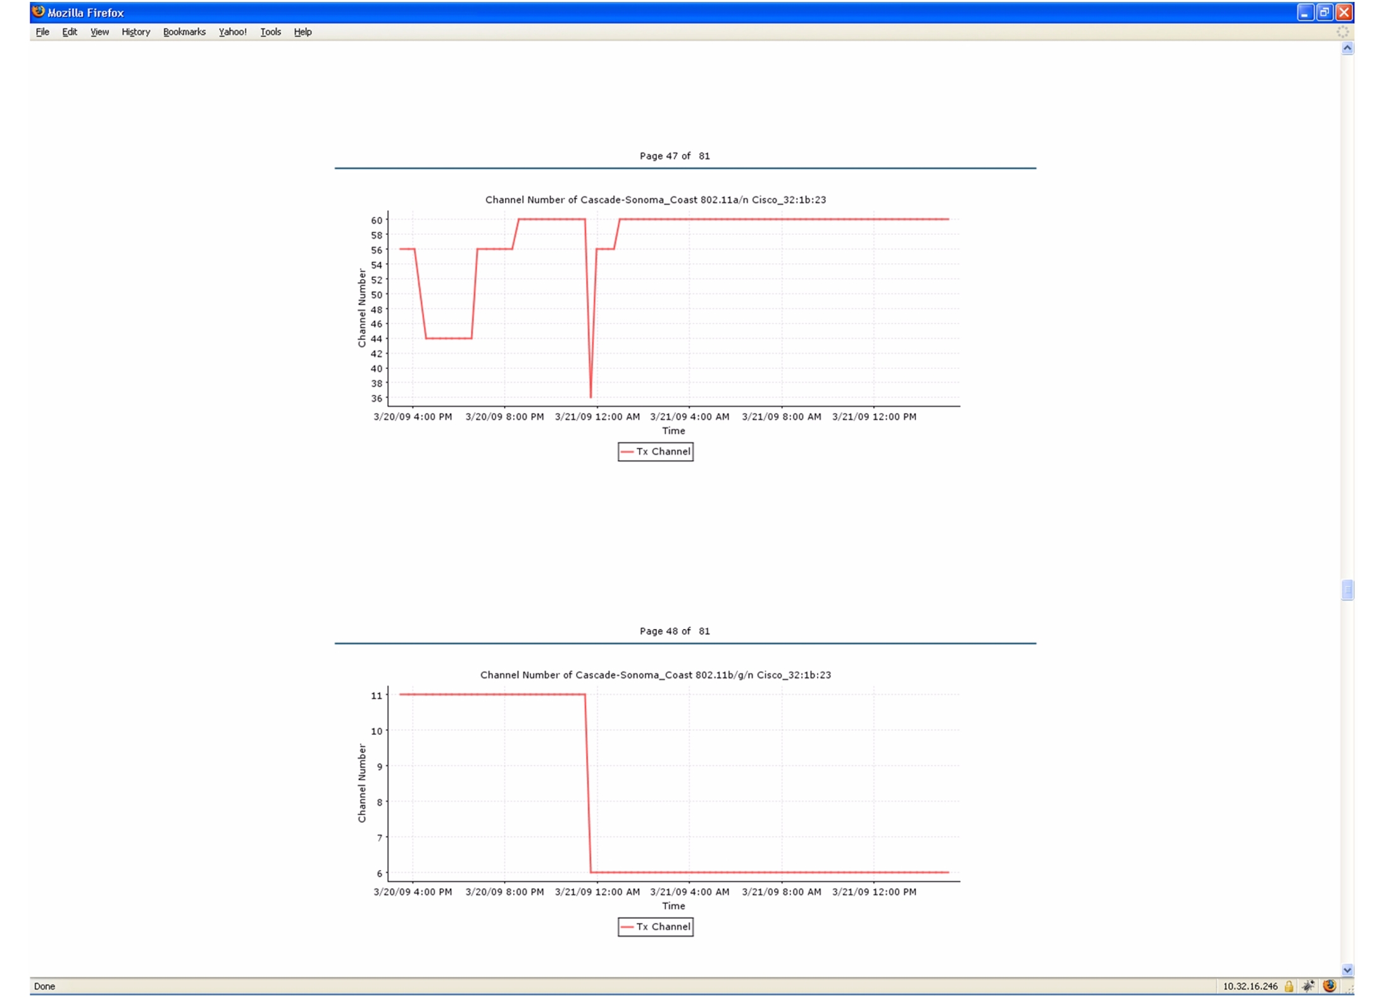
Task: Click the scrollbar down arrow
Action: tap(1347, 970)
